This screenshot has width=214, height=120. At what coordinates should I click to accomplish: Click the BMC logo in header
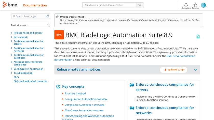(10, 5)
